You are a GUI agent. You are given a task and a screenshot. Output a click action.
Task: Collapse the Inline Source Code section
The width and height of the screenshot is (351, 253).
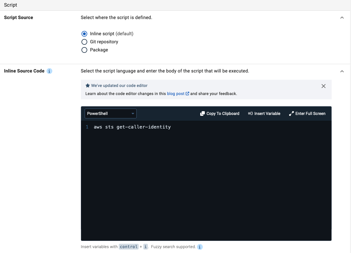342,71
